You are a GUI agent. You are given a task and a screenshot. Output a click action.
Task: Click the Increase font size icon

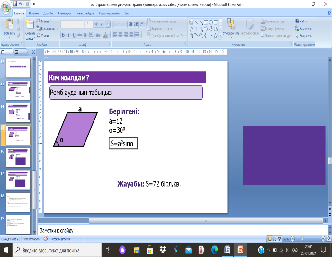click(x=96, y=24)
